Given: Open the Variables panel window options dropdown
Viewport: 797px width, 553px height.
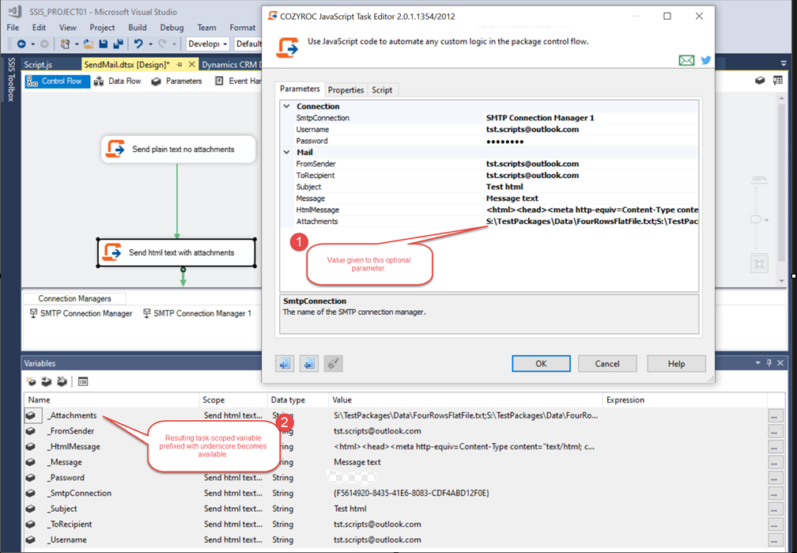Looking at the screenshot, I should coord(757,362).
